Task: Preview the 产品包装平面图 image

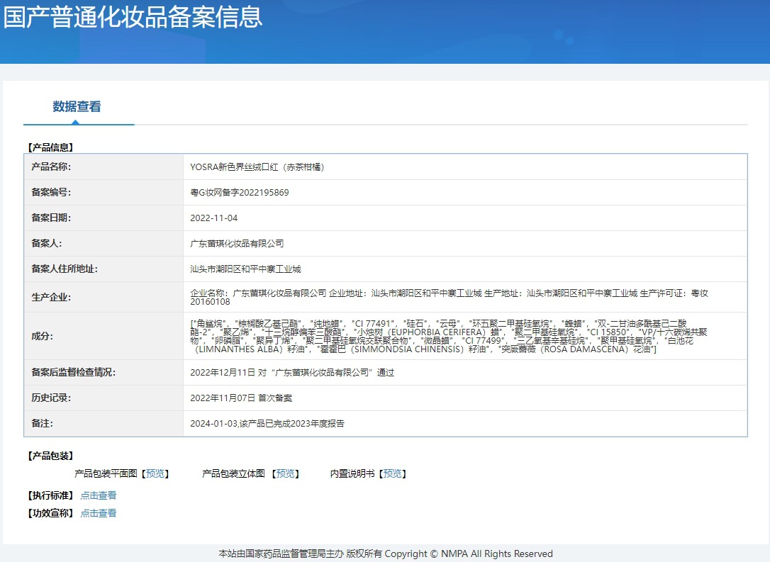Action: pyautogui.click(x=155, y=473)
